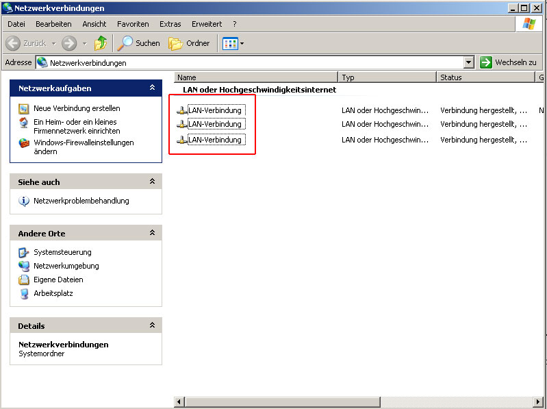Open the Erweitert menu
Viewport: 547px width, 409px height.
tap(207, 24)
